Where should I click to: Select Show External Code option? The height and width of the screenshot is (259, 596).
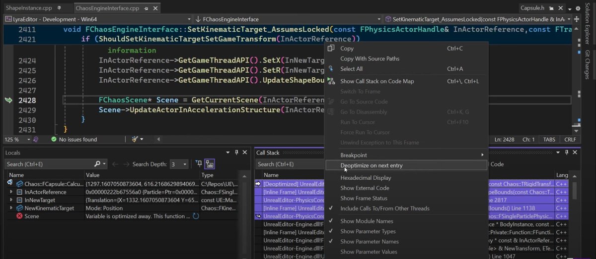point(406,188)
